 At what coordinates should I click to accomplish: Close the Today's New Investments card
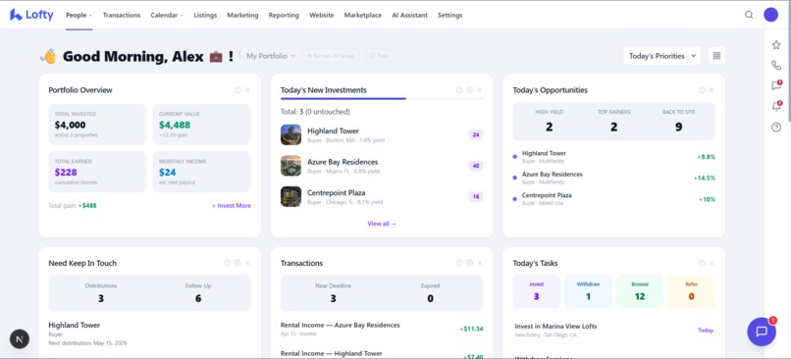480,90
